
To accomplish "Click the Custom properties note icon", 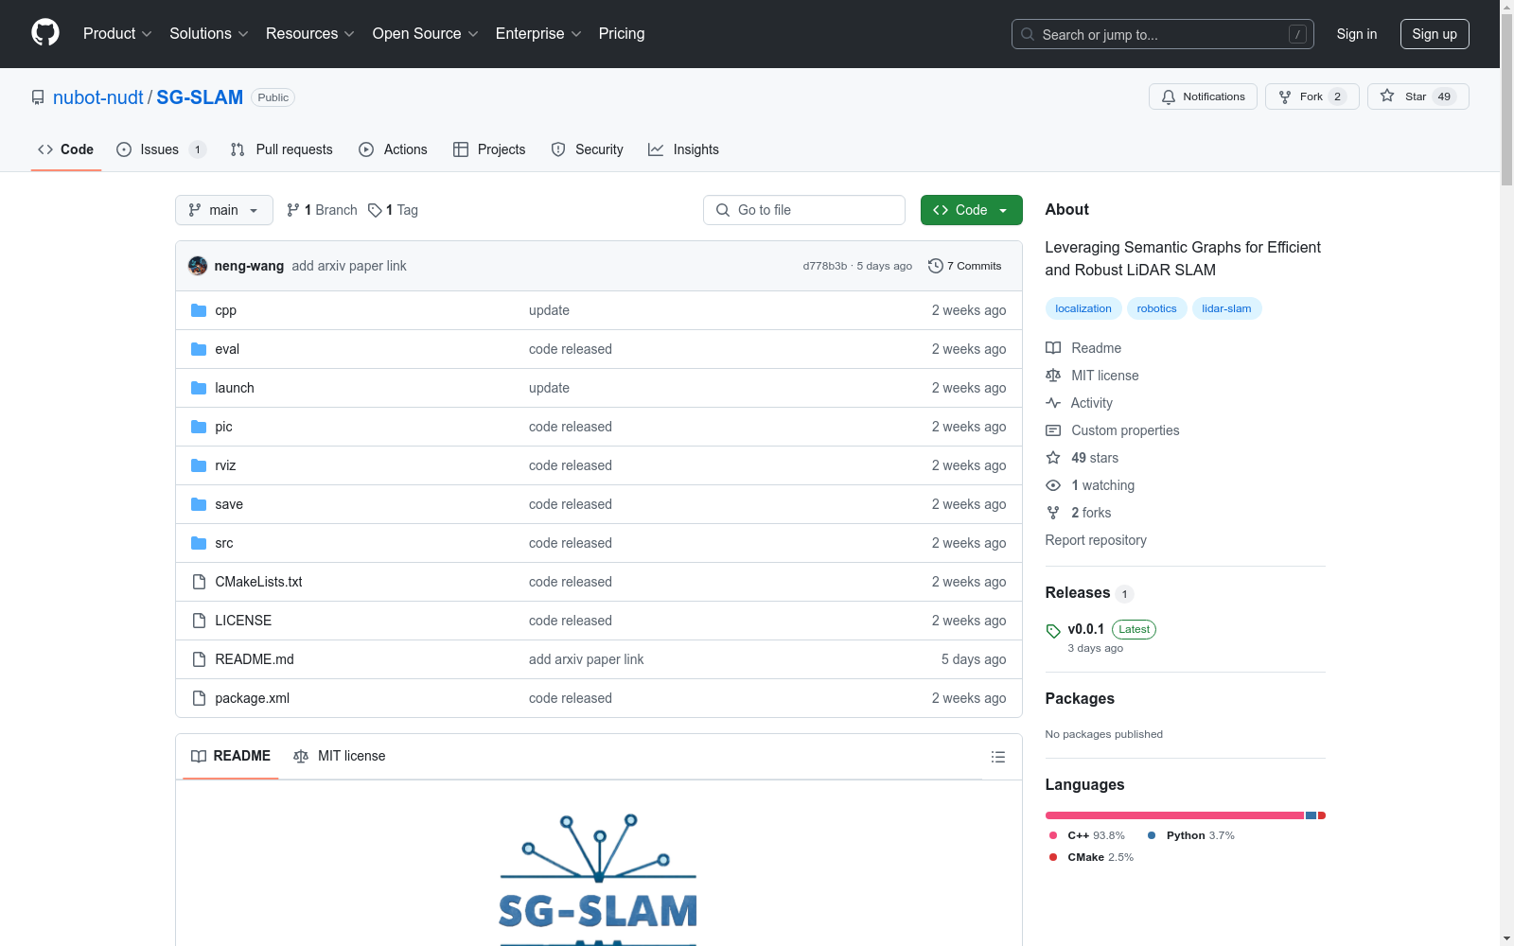I will [x=1053, y=430].
